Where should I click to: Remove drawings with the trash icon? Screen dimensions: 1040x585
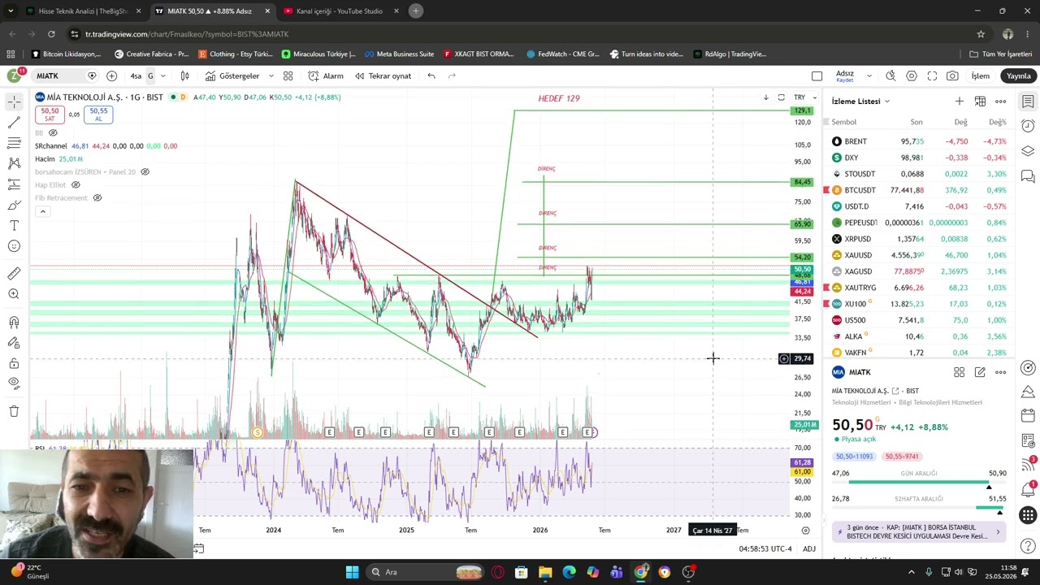click(x=14, y=411)
